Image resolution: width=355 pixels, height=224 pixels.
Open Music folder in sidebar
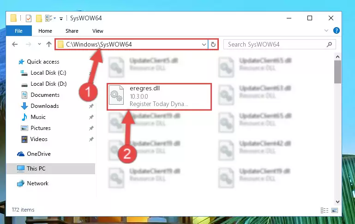[38, 117]
